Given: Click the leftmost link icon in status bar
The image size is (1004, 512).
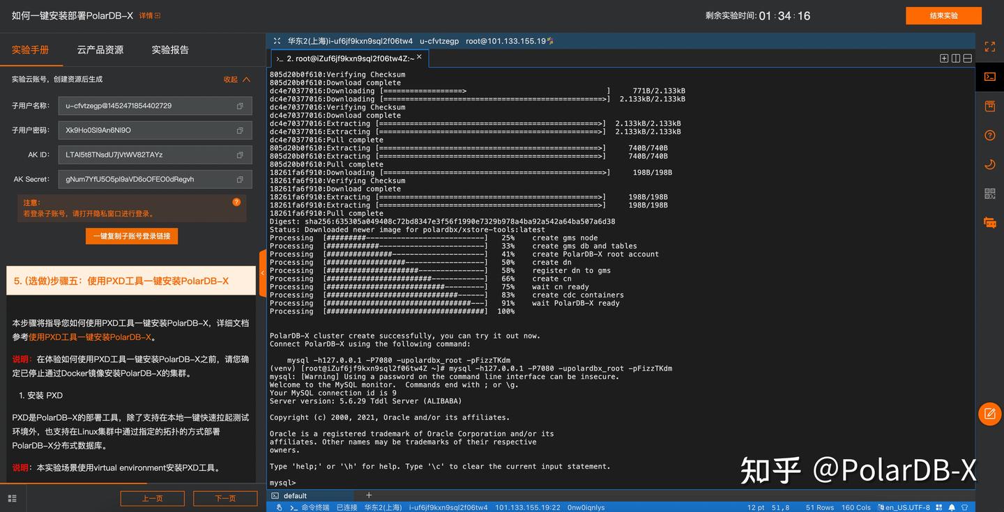Looking at the screenshot, I should pyautogui.click(x=279, y=508).
